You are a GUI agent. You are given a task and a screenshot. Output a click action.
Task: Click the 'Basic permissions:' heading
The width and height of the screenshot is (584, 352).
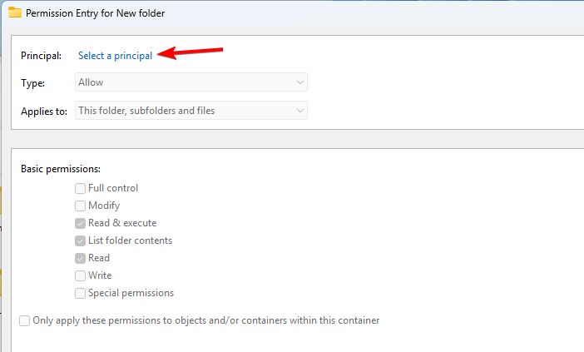pyautogui.click(x=60, y=169)
